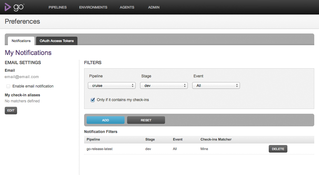This screenshot has width=319, height=175.
Task: Click the Pipeline column header in table
Action: click(93, 139)
